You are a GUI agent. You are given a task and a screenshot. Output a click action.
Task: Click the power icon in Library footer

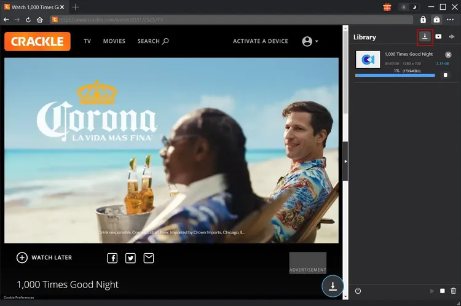click(358, 291)
